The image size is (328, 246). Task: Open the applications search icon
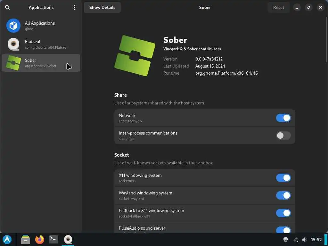(x=7, y=7)
